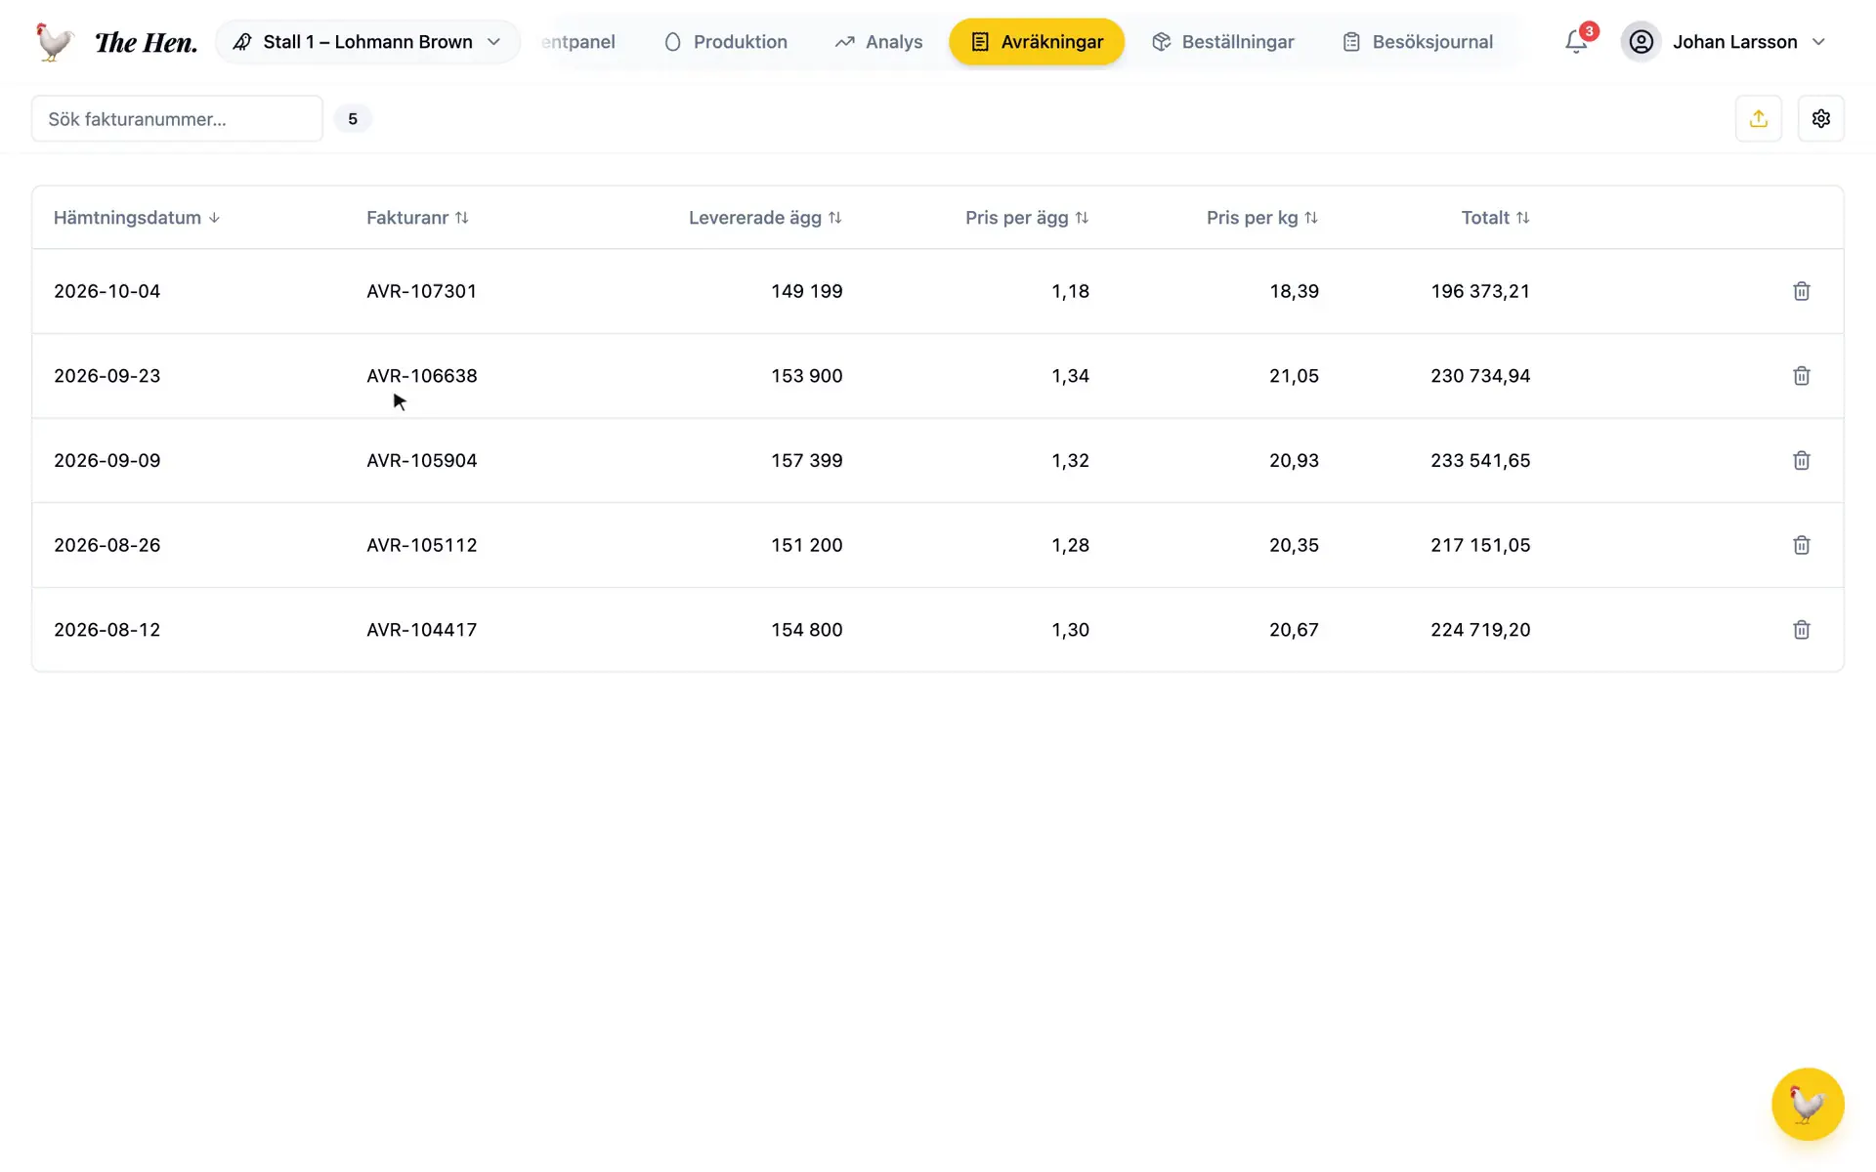1876x1172 pixels.
Task: Sort by Levererade ägg column
Action: [765, 218]
